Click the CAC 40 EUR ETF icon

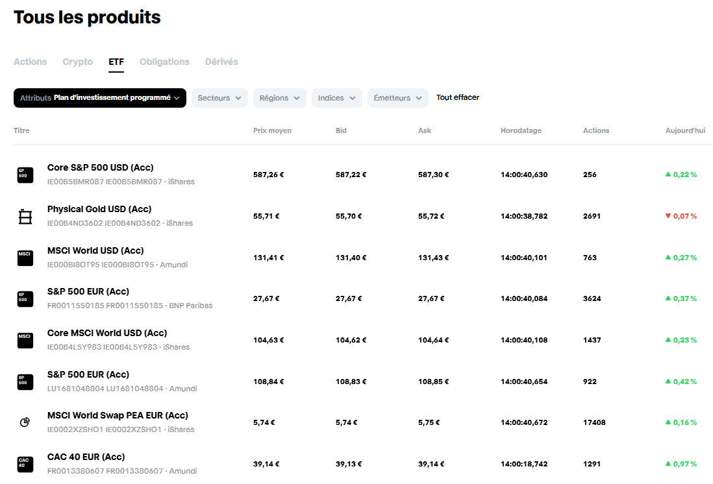25,464
